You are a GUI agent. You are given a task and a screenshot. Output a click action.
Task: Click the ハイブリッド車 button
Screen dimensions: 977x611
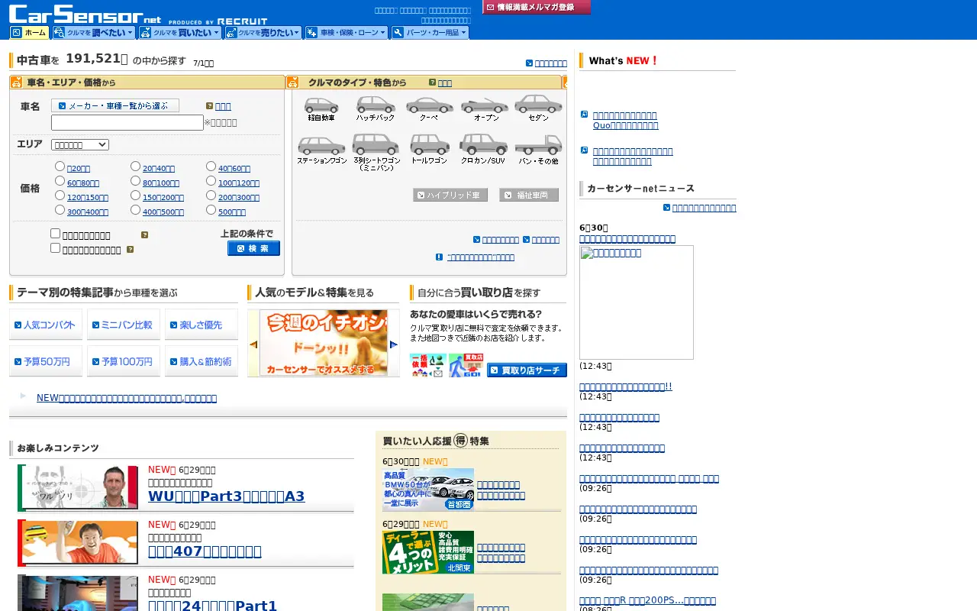[450, 196]
